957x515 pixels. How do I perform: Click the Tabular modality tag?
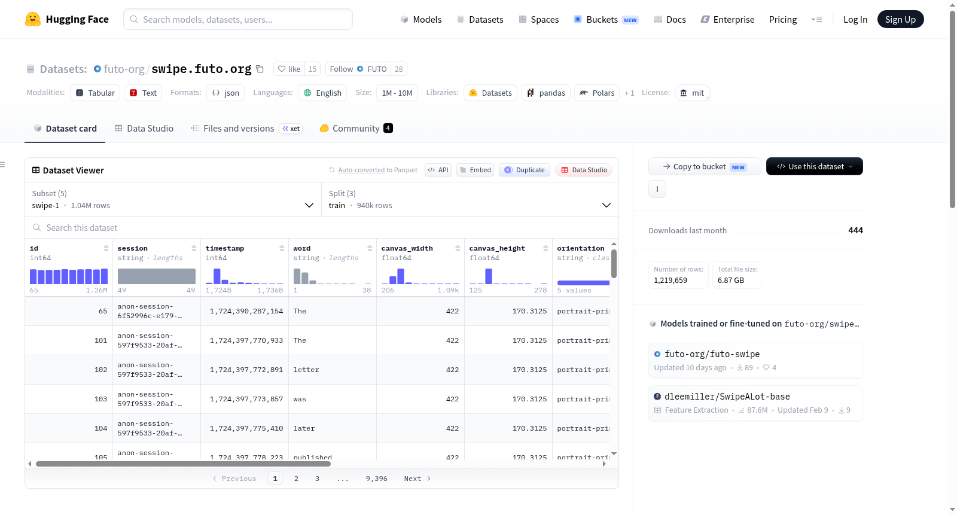click(x=95, y=93)
